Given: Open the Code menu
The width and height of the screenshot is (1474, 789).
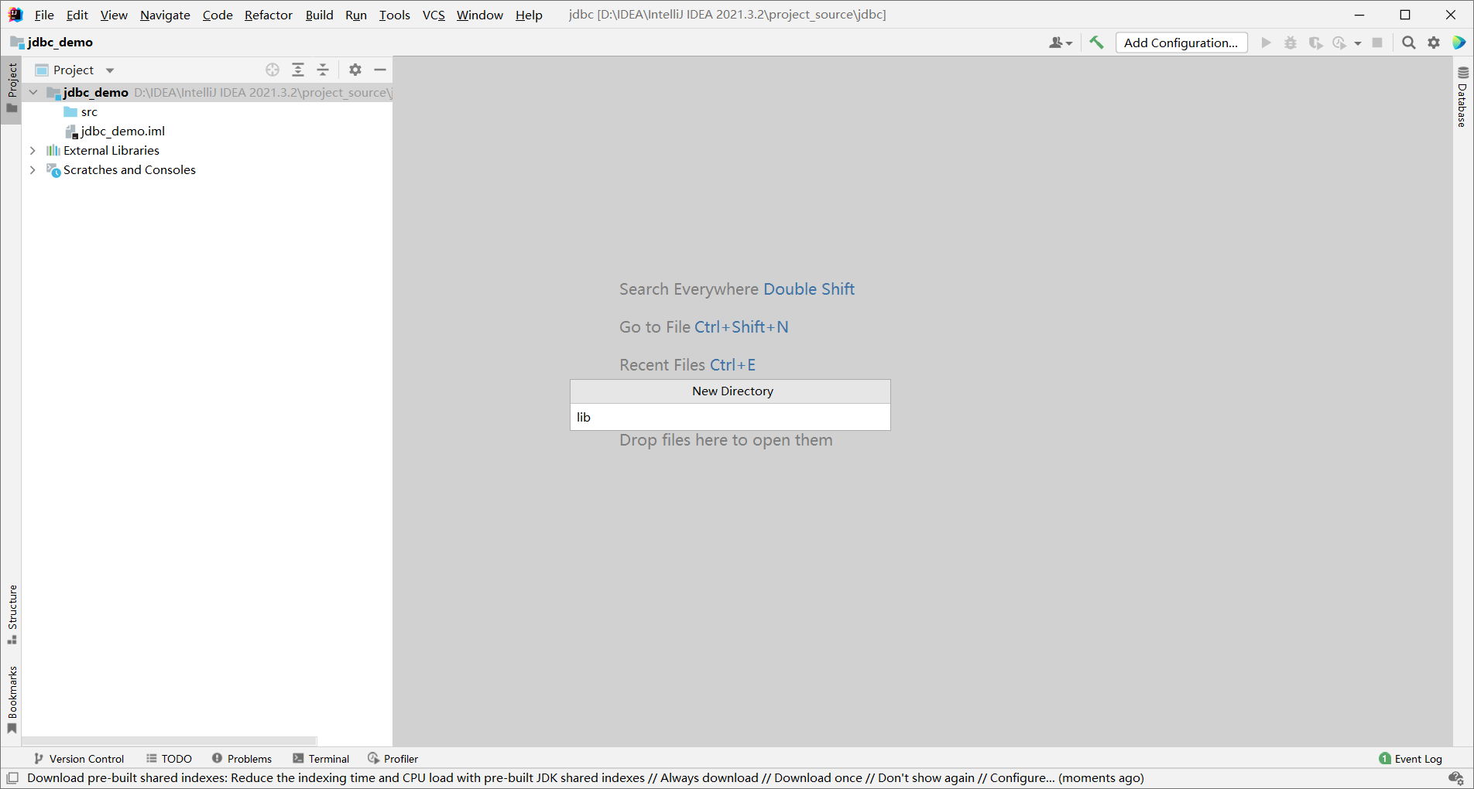Looking at the screenshot, I should click(x=218, y=15).
